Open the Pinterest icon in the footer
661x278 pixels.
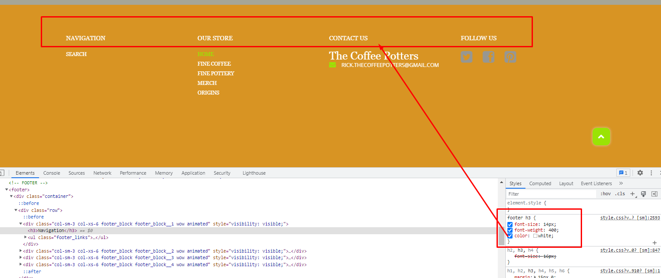pos(511,57)
